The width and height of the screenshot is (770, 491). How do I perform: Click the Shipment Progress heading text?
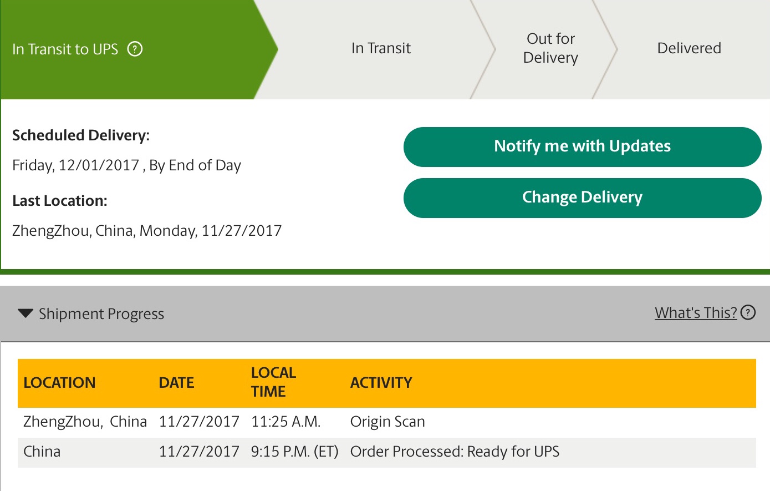[101, 314]
